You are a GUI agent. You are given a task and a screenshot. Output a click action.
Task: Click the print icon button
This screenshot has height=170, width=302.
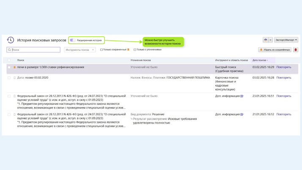266,40
